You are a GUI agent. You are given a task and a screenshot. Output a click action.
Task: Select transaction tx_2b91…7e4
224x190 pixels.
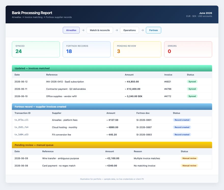pyautogui.click(x=21, y=127)
